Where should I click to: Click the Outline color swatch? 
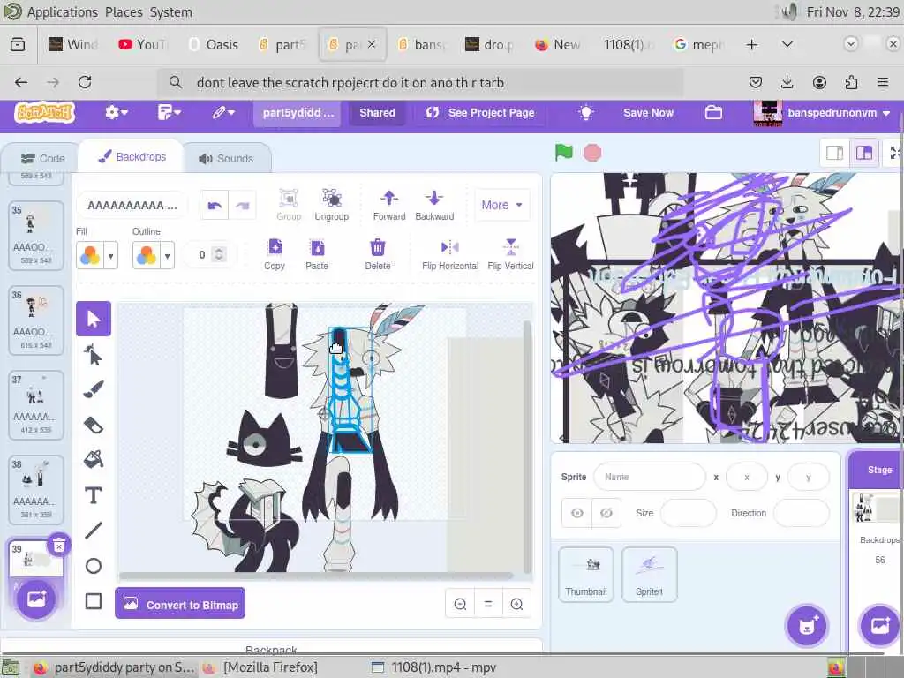(147, 255)
